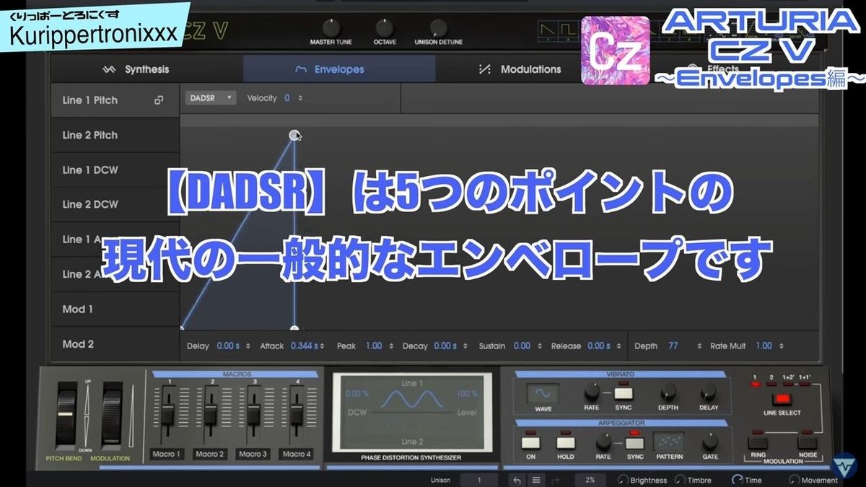866x487 pixels.
Task: Open the DADSR envelope type dropdown
Action: coord(211,98)
